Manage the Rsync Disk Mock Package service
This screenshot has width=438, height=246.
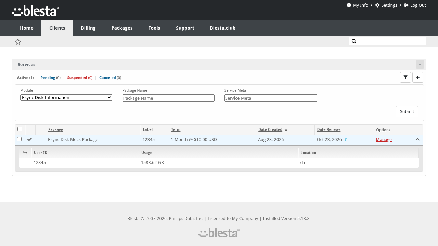click(x=384, y=140)
